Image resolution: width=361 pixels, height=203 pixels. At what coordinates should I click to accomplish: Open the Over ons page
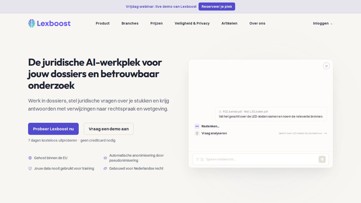tap(257, 23)
